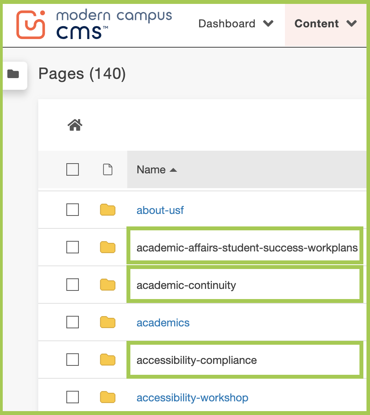The width and height of the screenshot is (370, 415).
Task: Click the academic-affairs-student-success-workplans folder icon
Action: 108,247
